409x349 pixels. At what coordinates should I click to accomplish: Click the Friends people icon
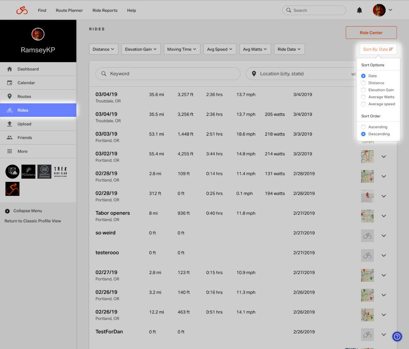(x=10, y=137)
